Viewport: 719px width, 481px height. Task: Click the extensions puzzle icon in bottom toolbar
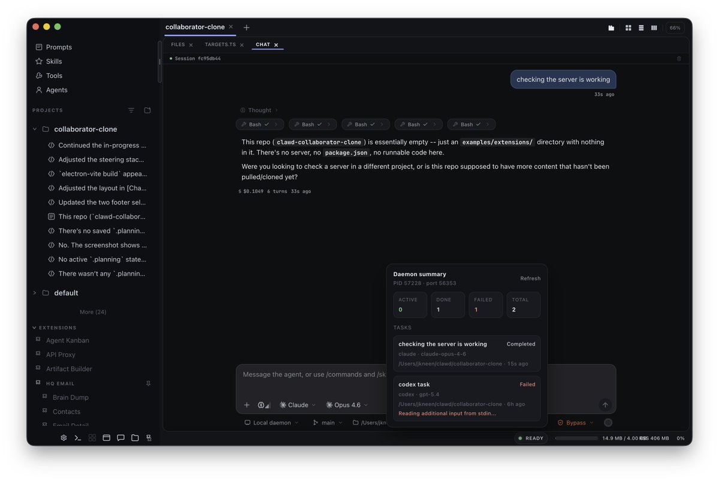coord(149,438)
